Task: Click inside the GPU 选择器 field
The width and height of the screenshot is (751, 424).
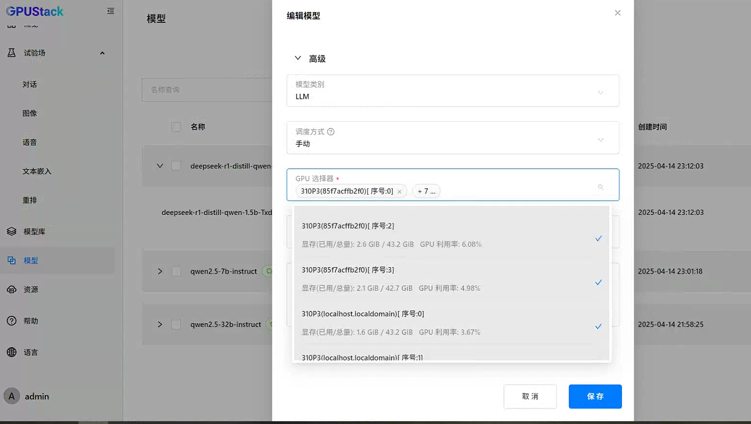Action: coord(453,185)
